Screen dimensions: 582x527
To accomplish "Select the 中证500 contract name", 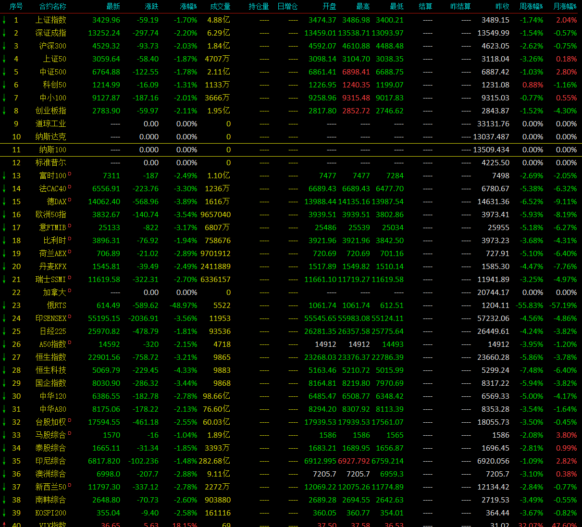I will (x=52, y=72).
